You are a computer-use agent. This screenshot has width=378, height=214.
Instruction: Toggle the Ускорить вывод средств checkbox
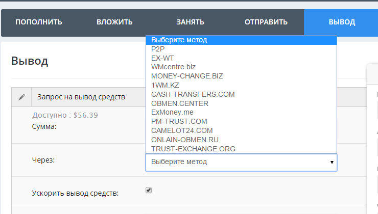click(149, 191)
